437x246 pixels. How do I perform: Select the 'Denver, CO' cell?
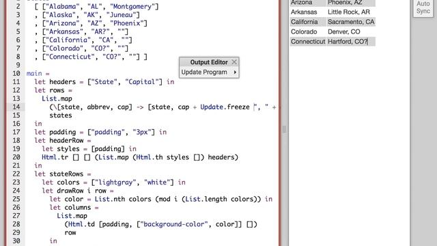[x=350, y=32]
